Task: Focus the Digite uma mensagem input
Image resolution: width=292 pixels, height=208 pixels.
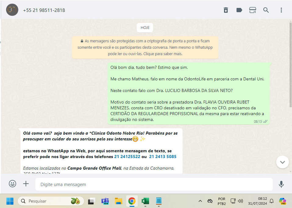Action: click(154, 184)
